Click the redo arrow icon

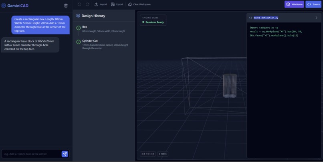click(x=87, y=4)
